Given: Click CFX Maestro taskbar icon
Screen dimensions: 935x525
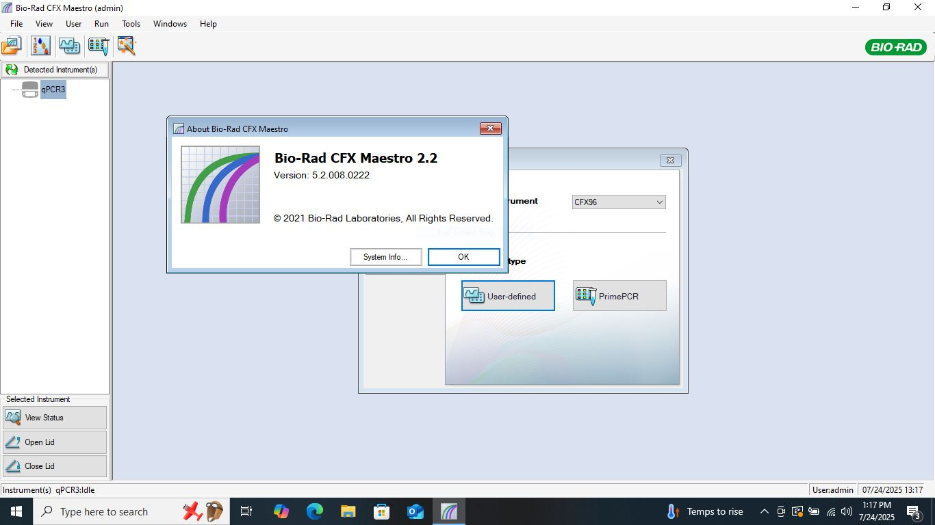Looking at the screenshot, I should (449, 511).
